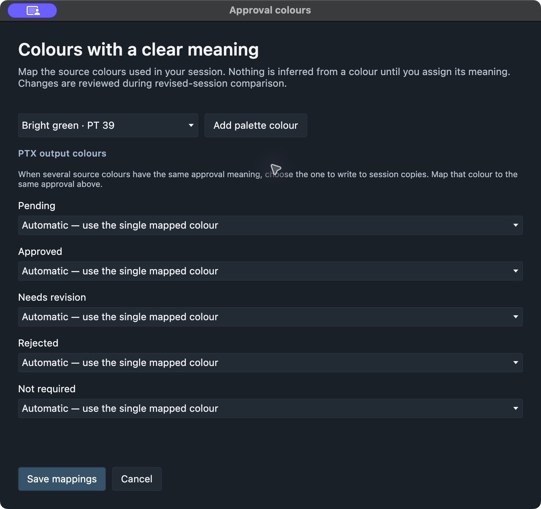Open the Pending output colour dropdown
This screenshot has height=509, width=541.
(x=270, y=225)
